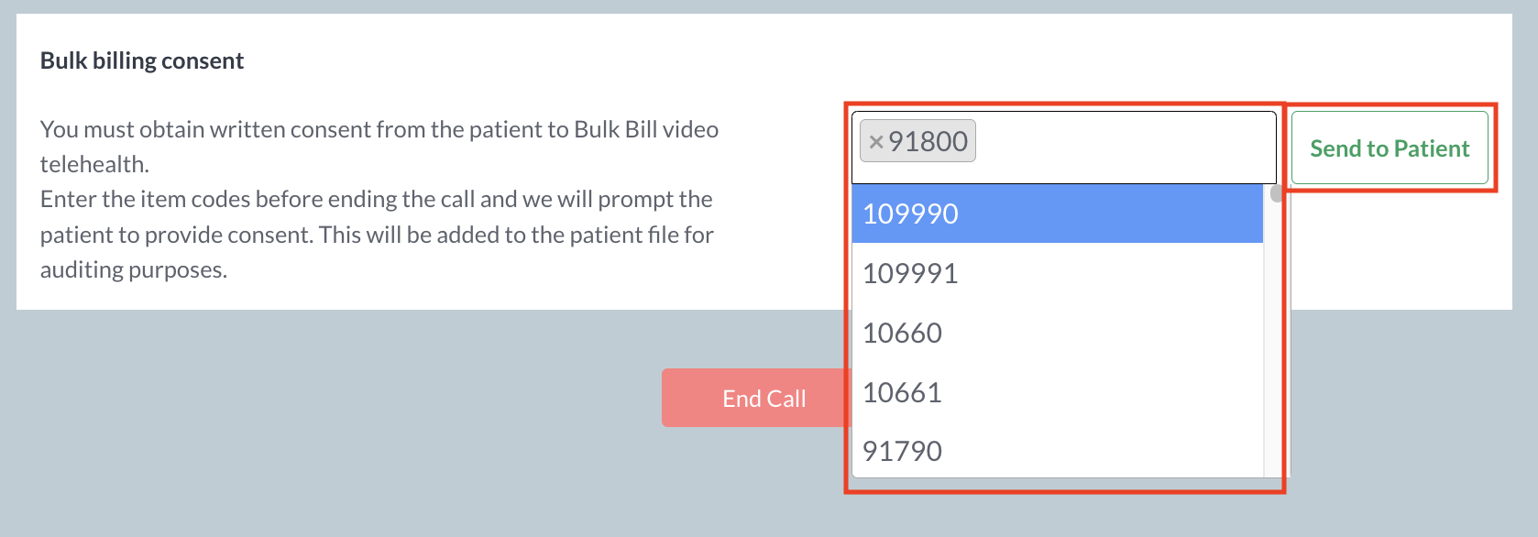This screenshot has height=537, width=1538.
Task: Click the Bulk billing consent heading
Action: pos(142,60)
